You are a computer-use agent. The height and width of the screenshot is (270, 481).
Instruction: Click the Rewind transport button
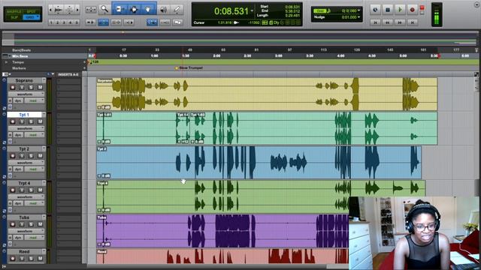(388, 22)
